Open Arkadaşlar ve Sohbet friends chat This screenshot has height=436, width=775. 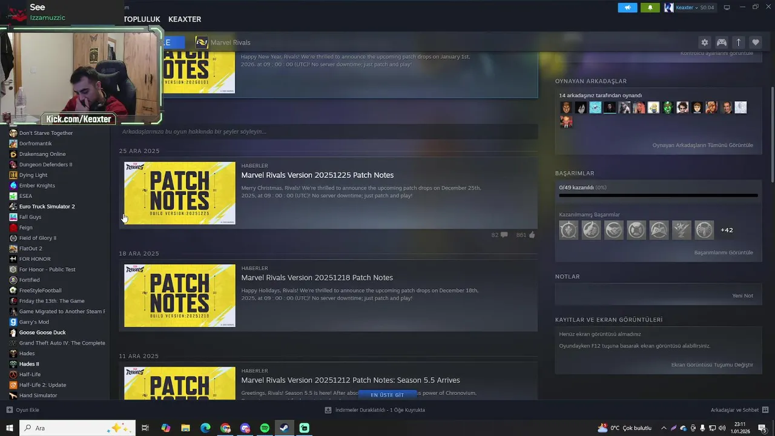740,410
